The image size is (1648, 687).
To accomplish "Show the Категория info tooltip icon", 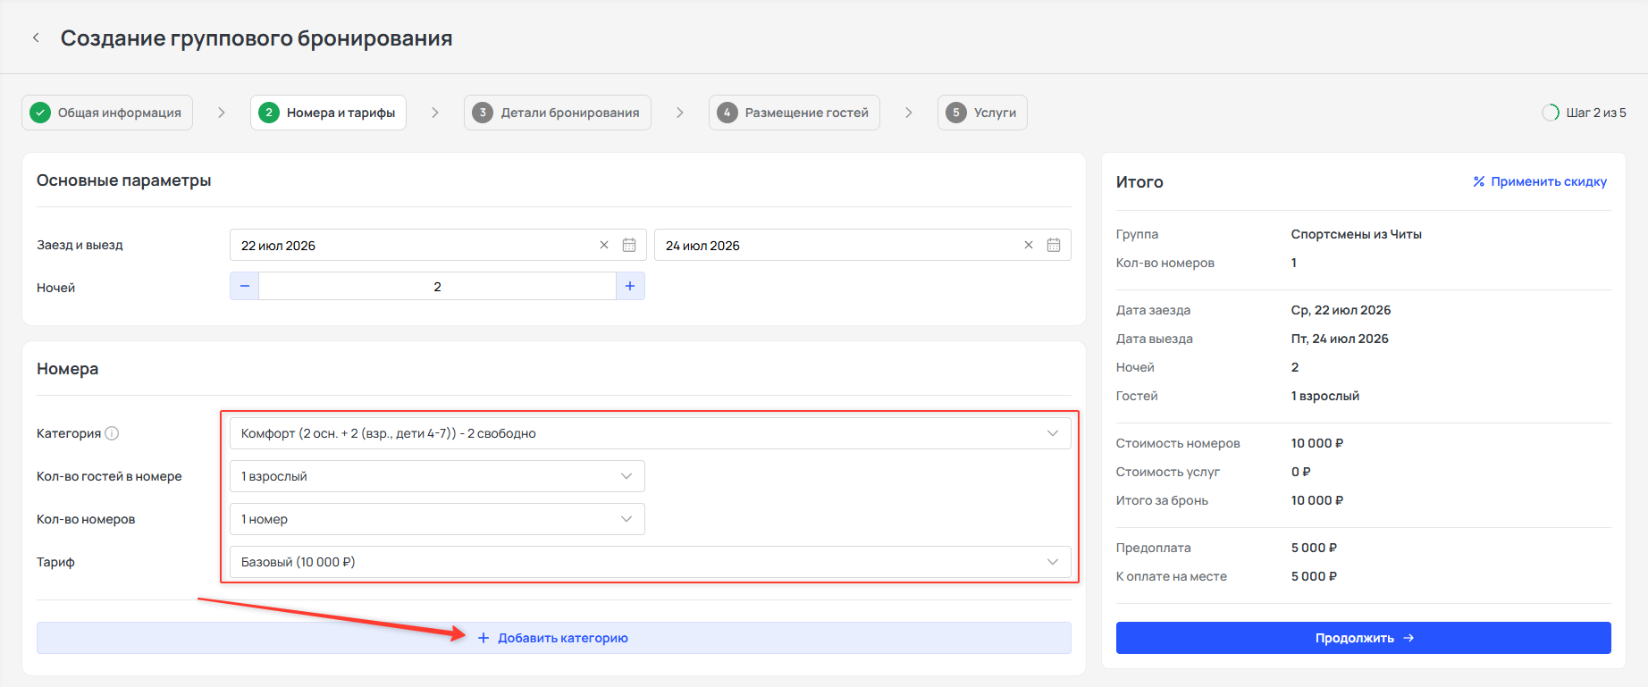I will tap(112, 433).
